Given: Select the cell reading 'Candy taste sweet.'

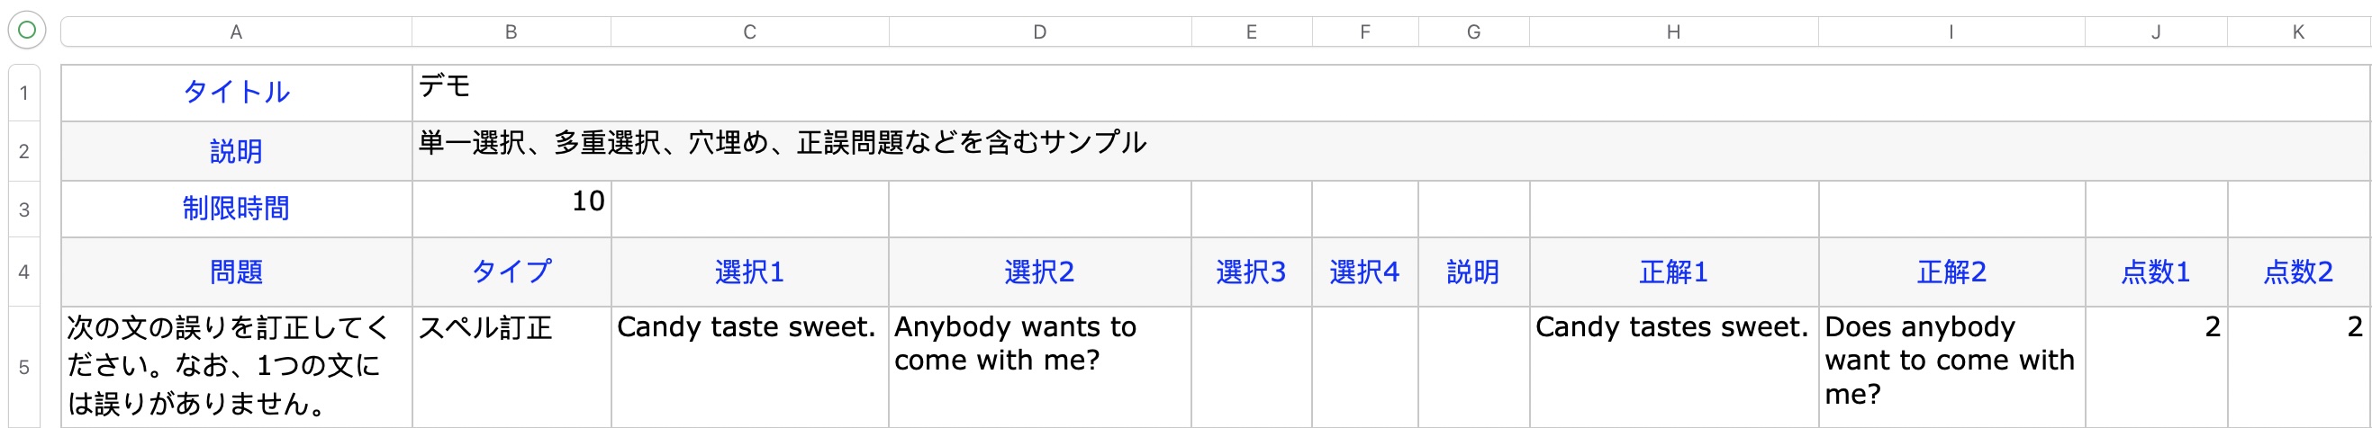Looking at the screenshot, I should click(x=749, y=366).
